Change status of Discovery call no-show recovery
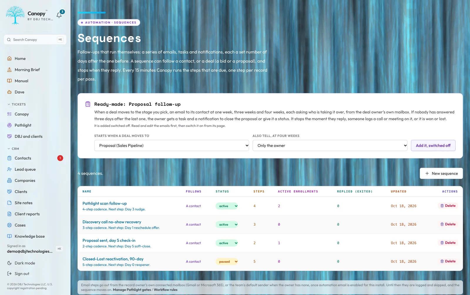 [x=227, y=224]
